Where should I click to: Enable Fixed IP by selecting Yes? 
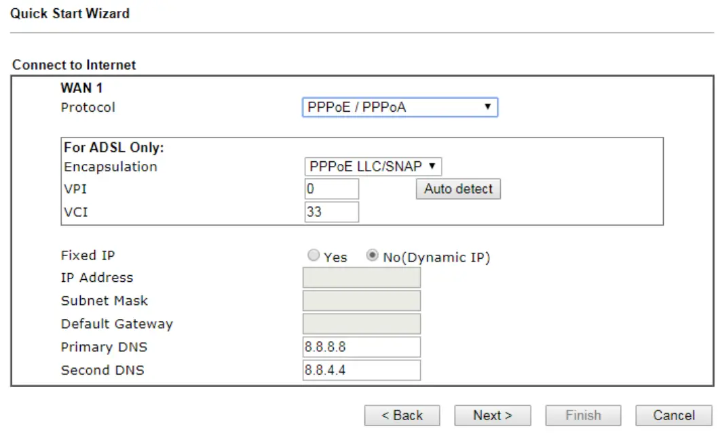(x=314, y=255)
